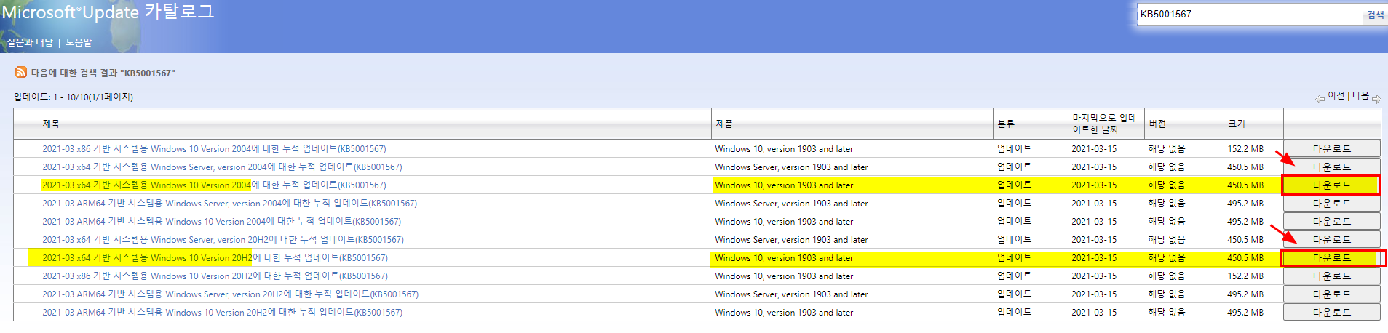Download x64 Windows 10 Version 2004 update
The height and width of the screenshot is (333, 1388).
[x=1331, y=185]
